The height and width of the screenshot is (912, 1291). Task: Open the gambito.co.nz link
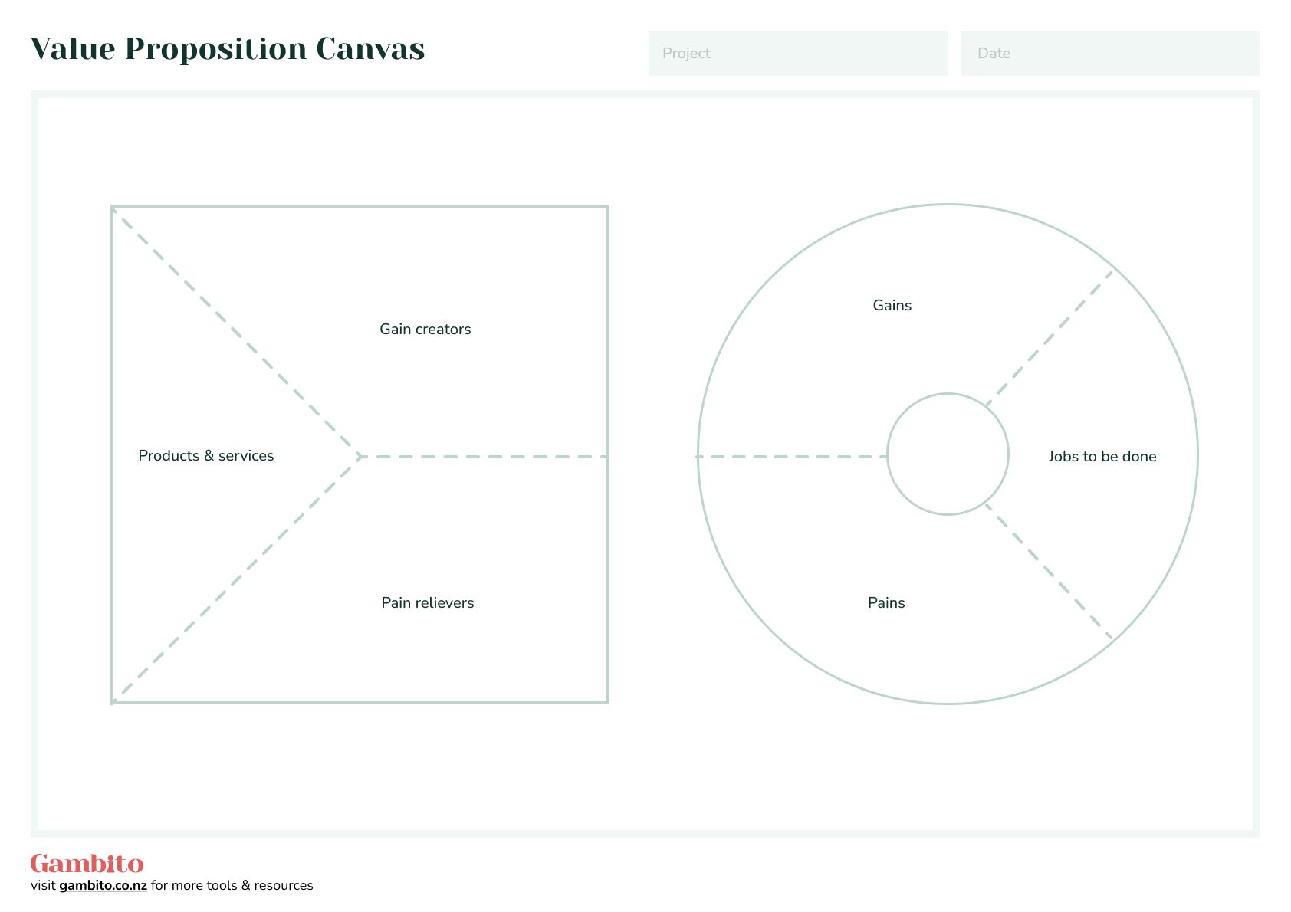click(103, 886)
